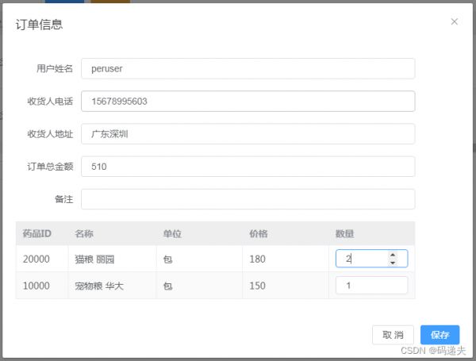Click the 数量 column header
Screen dimensions: 476x361
click(344, 233)
